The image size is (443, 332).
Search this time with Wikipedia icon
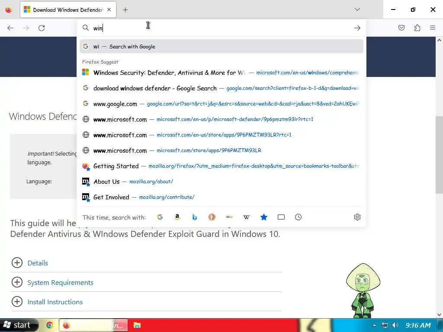[x=246, y=217]
